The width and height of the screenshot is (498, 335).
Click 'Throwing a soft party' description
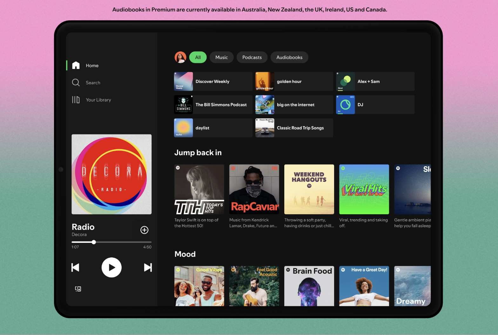[309, 223]
